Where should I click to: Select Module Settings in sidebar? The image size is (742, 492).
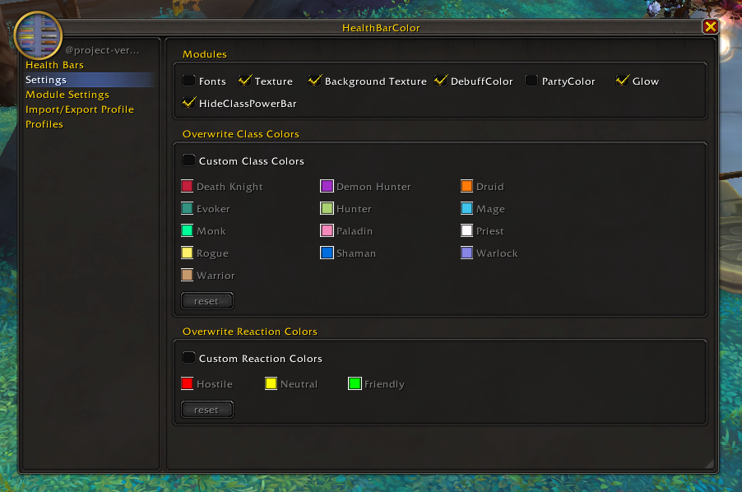[x=67, y=95]
